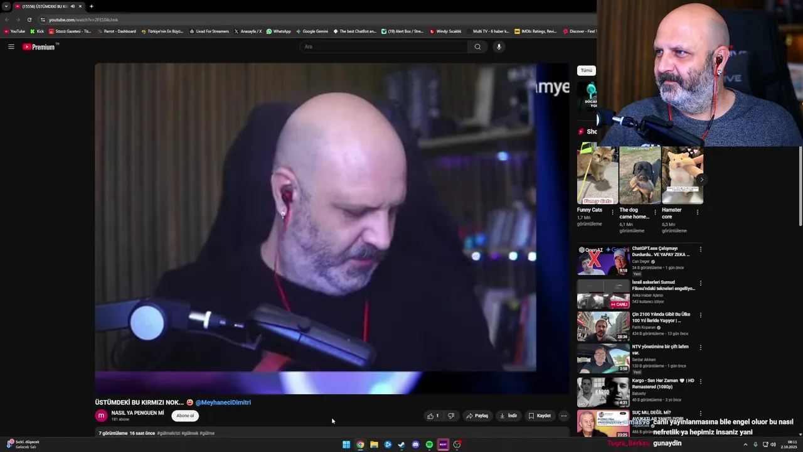Select the Tümü filter chip
The height and width of the screenshot is (452, 803).
point(586,70)
